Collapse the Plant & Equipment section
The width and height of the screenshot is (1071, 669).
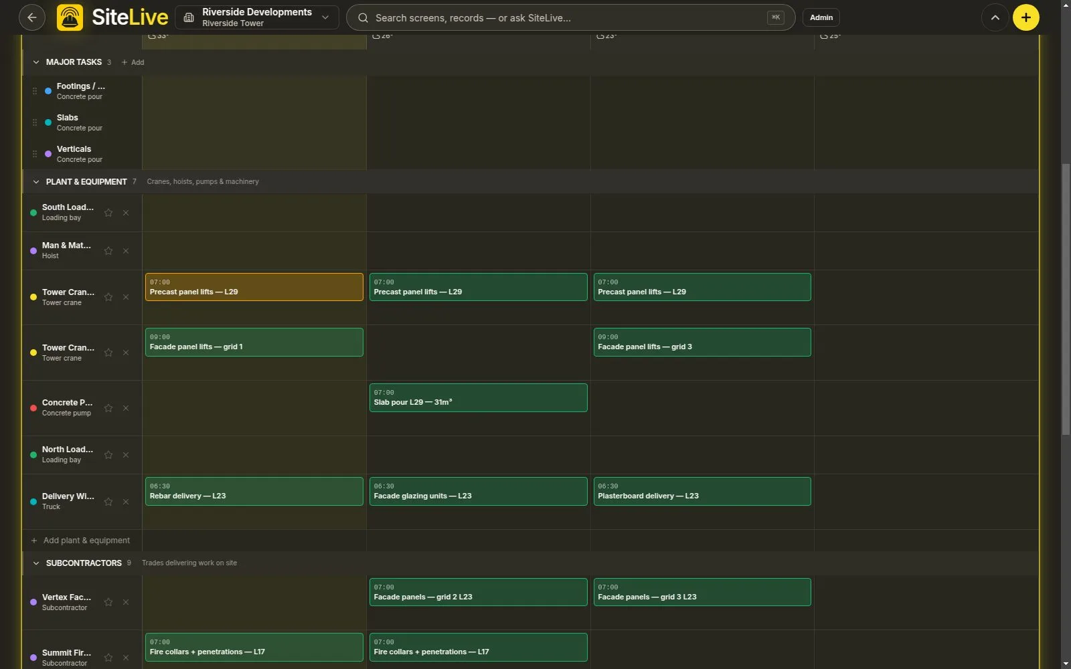[36, 182]
